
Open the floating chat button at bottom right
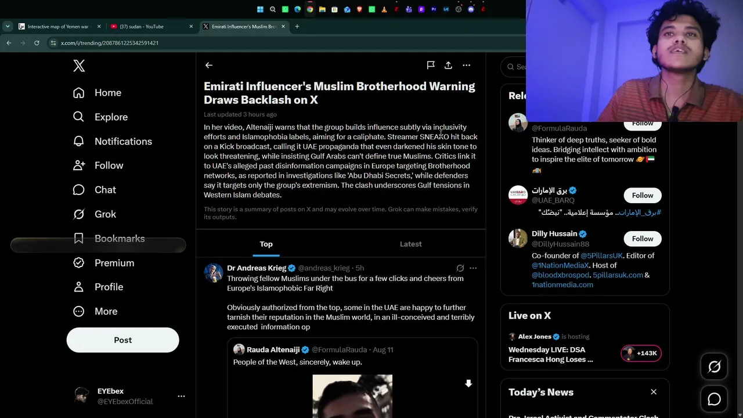pos(714,399)
